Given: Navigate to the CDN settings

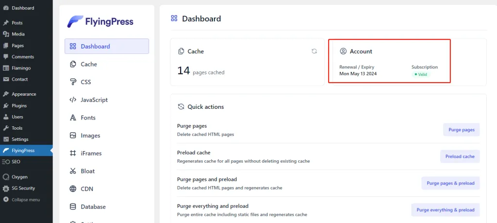Looking at the screenshot, I should pos(86,189).
